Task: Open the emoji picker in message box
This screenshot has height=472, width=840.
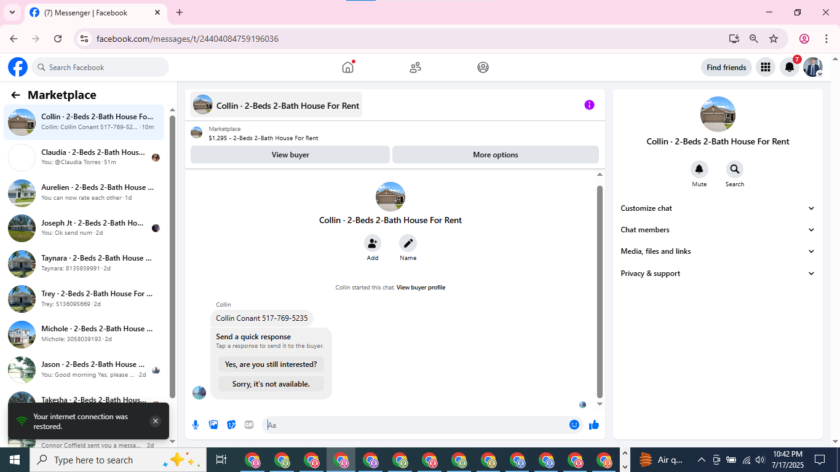Action: pyautogui.click(x=574, y=425)
